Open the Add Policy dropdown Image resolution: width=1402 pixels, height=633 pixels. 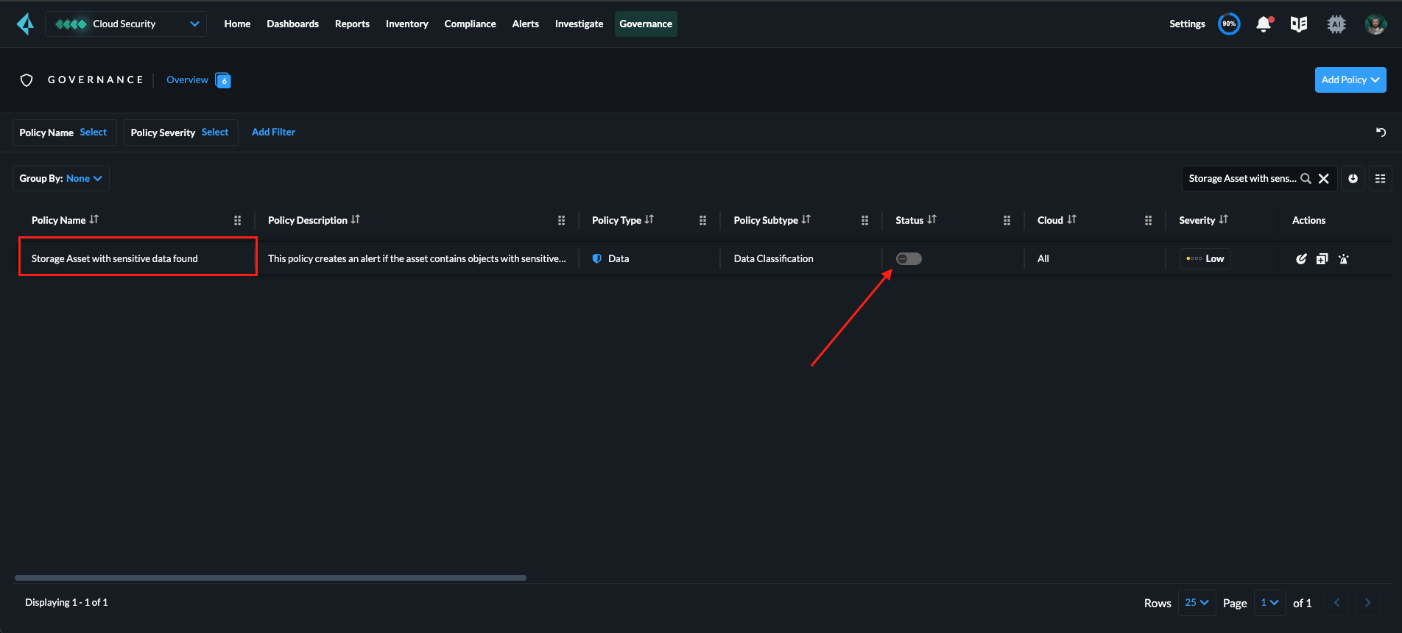[x=1350, y=80]
